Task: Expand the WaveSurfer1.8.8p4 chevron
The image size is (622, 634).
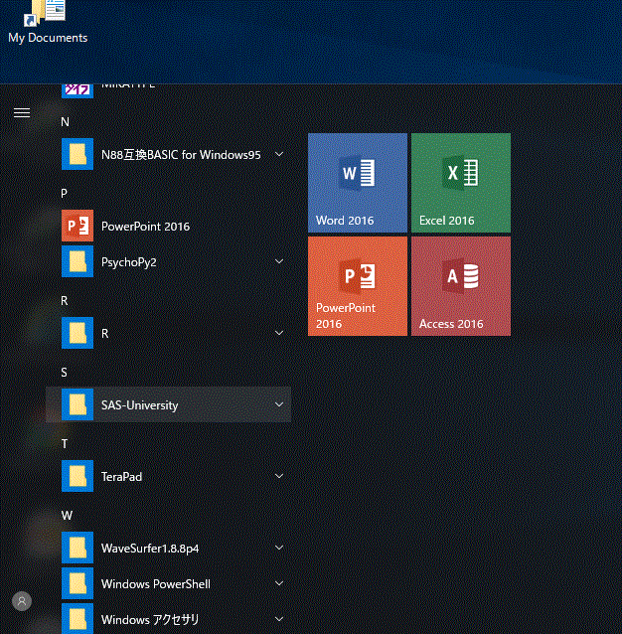Action: coord(279,548)
